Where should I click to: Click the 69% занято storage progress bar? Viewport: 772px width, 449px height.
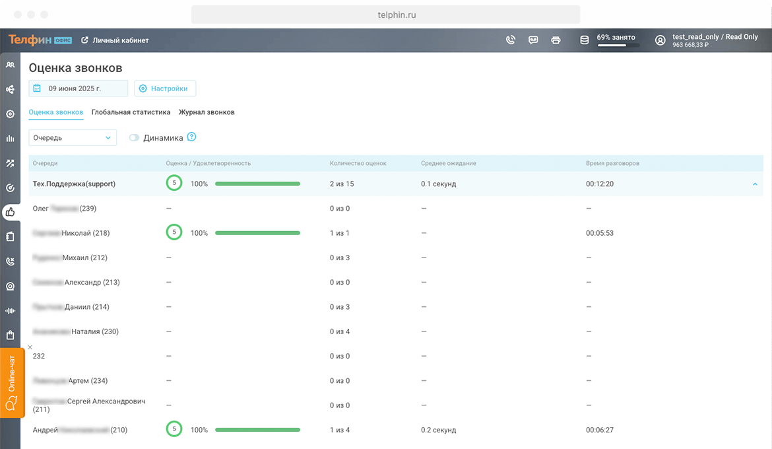coord(617,46)
